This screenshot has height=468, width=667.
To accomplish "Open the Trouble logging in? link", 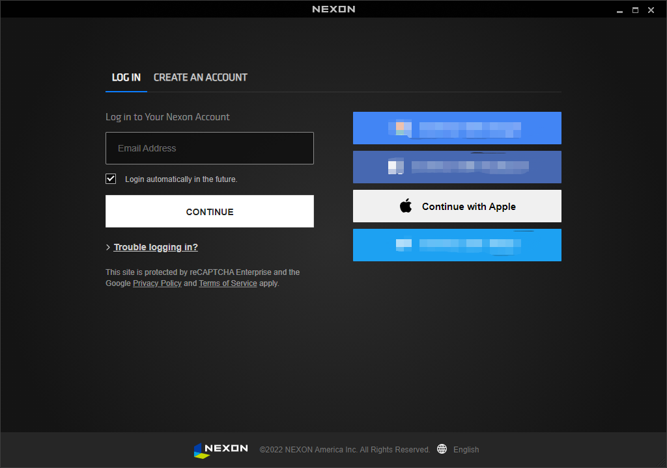I will (x=156, y=247).
